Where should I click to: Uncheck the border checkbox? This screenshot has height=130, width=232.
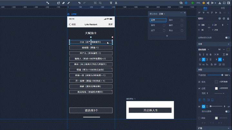tap(199, 89)
